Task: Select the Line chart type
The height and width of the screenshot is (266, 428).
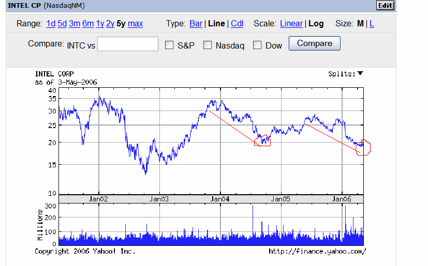Action: point(216,24)
